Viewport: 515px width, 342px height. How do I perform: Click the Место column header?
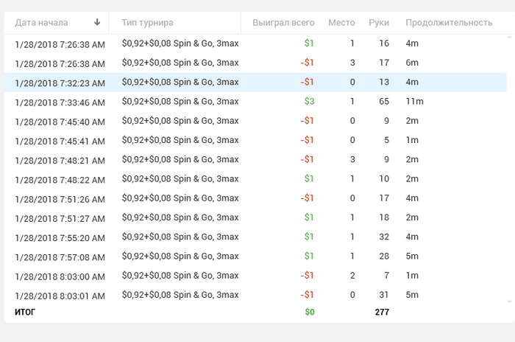tap(341, 23)
